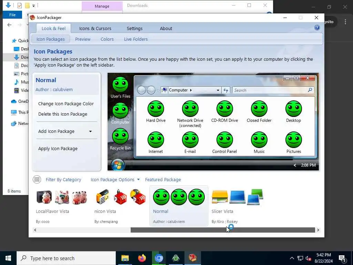Screen dimensions: 353x265
Task: Open File Explorer from the taskbar
Action: tap(125, 258)
